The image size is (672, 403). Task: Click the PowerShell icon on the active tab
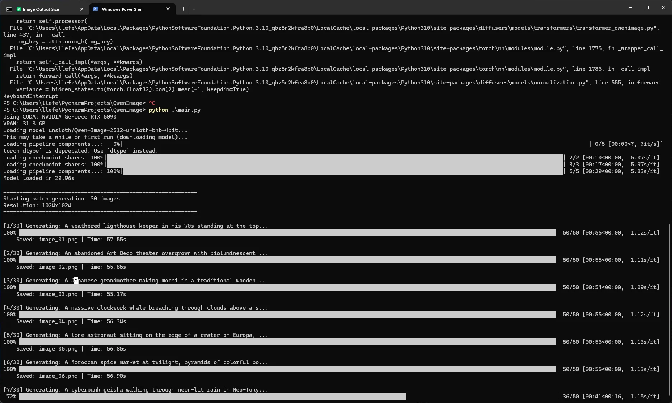pyautogui.click(x=96, y=9)
